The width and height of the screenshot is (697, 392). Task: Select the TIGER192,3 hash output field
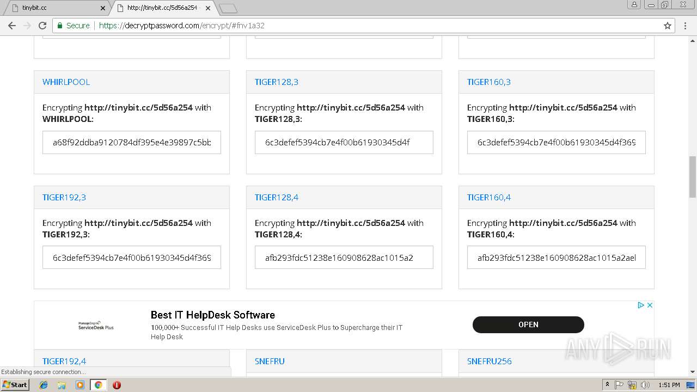pos(132,258)
